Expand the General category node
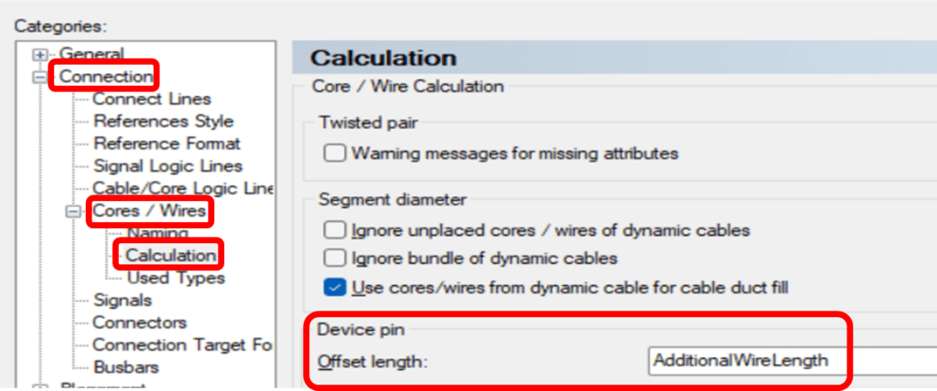937x391 pixels. (39, 54)
